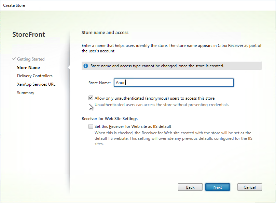276x203 pixels.
Task: Jump to XenApp Services URL step
Action: click(x=36, y=84)
